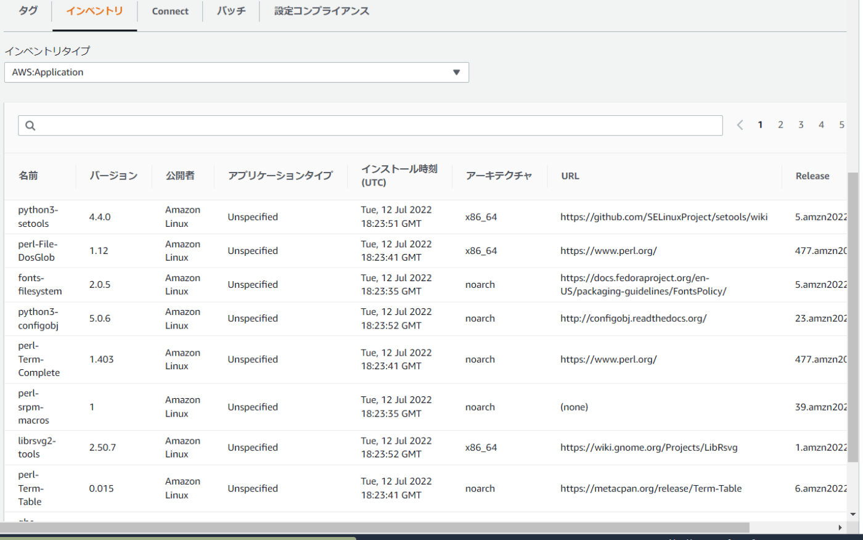This screenshot has height=540, width=863.
Task: Switch to the インベントリ tab
Action: (94, 11)
